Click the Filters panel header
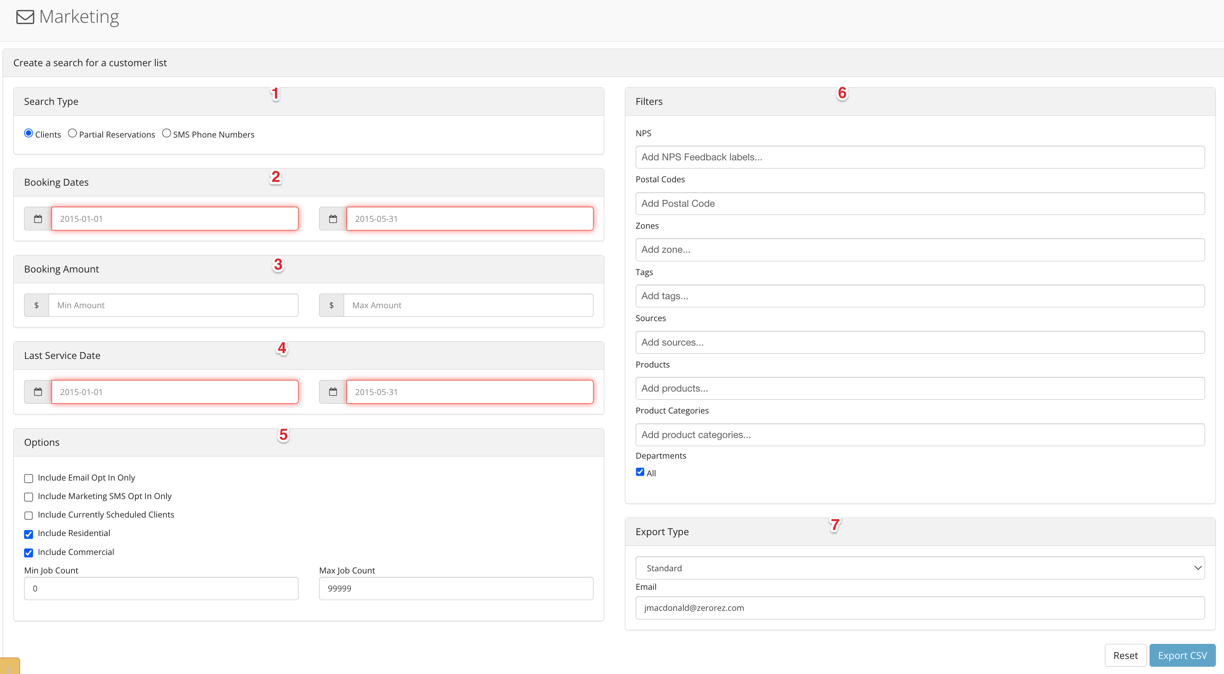The width and height of the screenshot is (1224, 674). pyautogui.click(x=920, y=101)
